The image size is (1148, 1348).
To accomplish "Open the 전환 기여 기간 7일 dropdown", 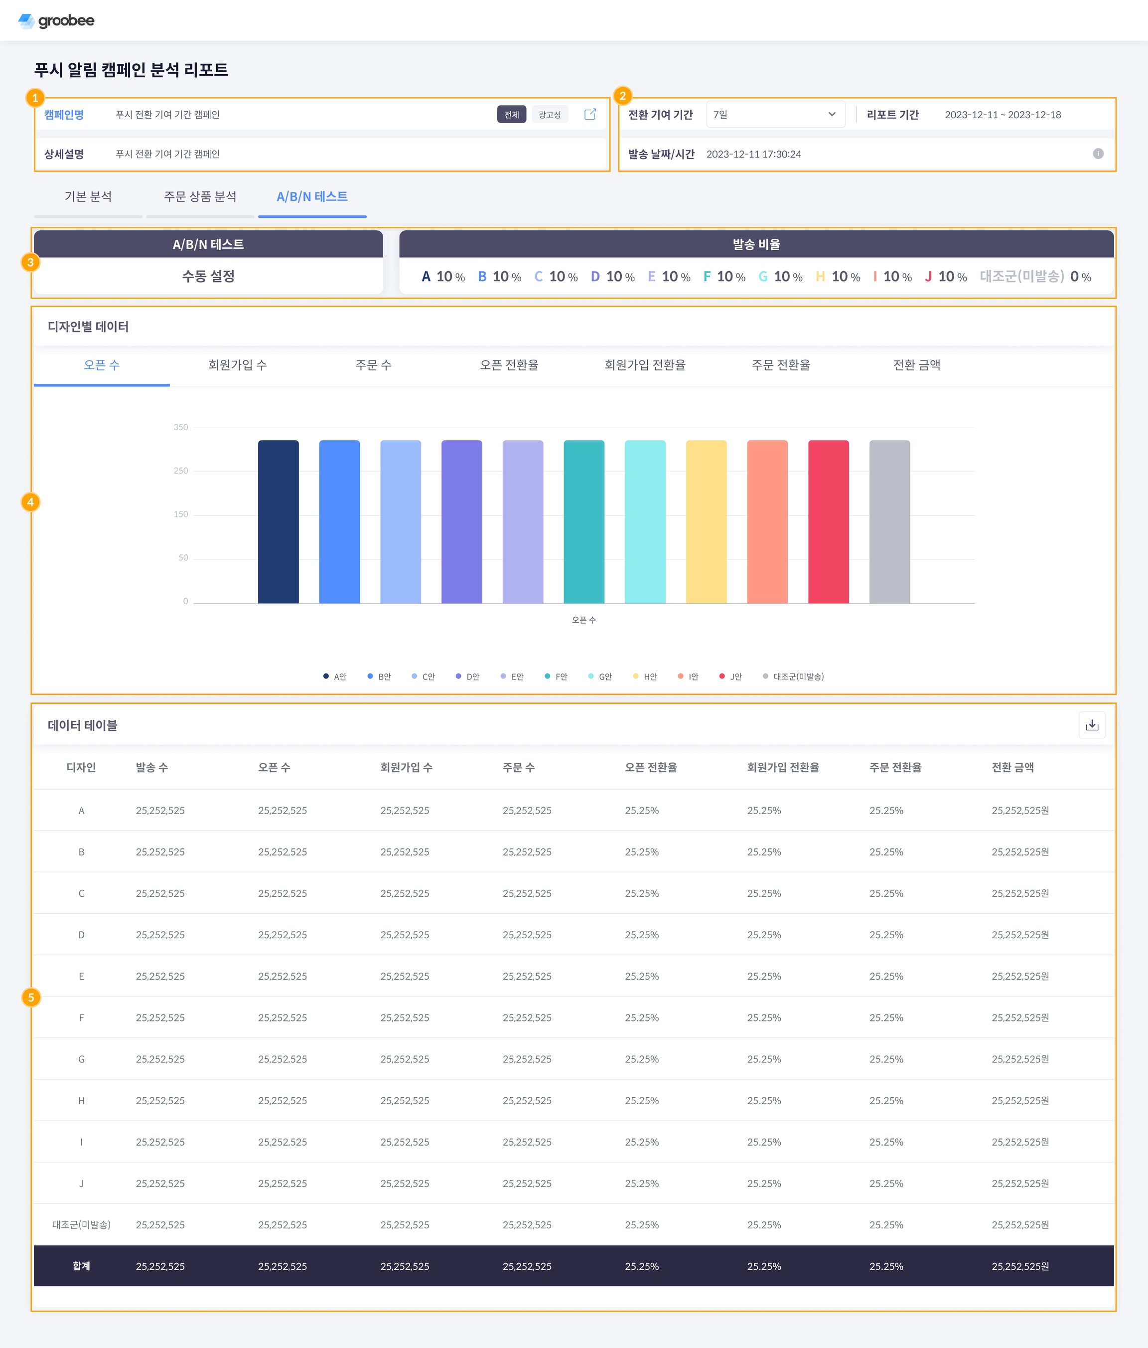I will 774,115.
